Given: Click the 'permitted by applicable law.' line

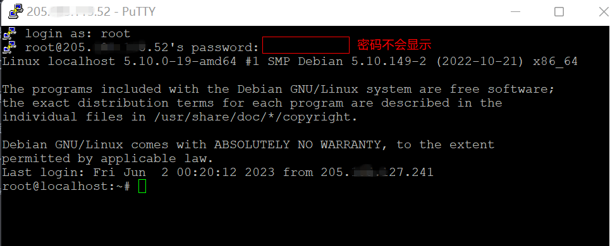Looking at the screenshot, I should click(107, 159).
